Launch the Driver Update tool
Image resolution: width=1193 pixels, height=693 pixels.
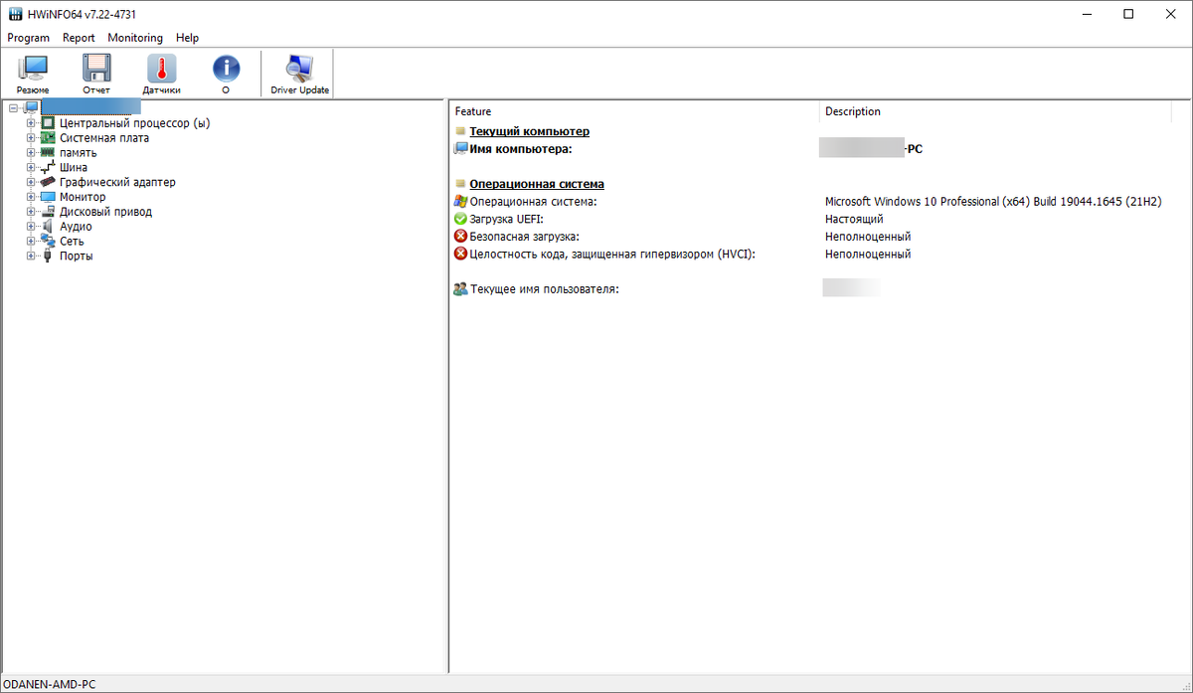coord(299,75)
